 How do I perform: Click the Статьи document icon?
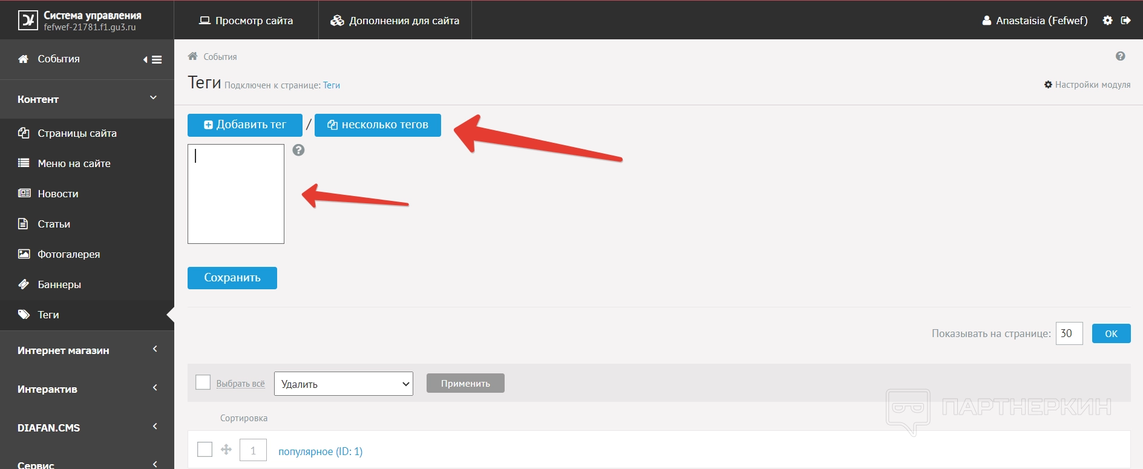23,224
